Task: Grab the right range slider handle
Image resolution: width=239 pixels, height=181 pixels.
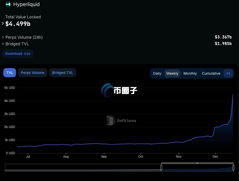Action: tap(233, 167)
